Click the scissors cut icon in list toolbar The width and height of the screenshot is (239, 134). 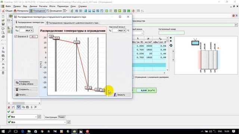click(31, 107)
